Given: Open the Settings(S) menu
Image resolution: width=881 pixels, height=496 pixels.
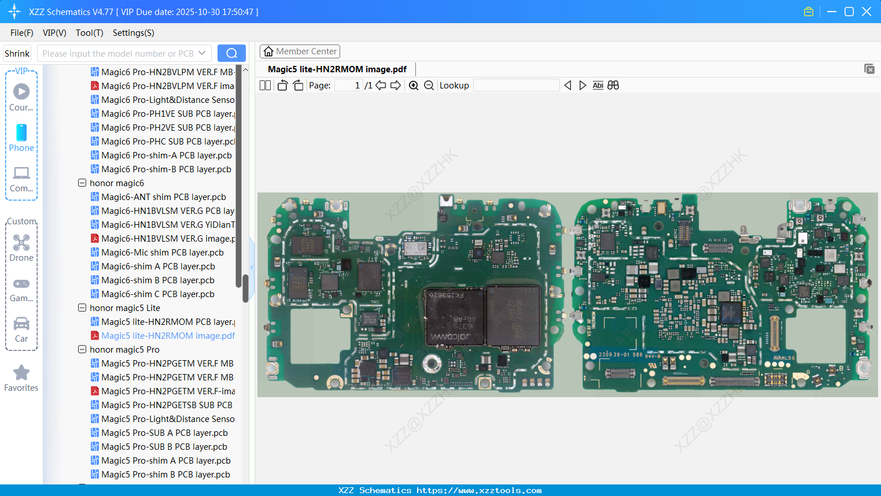Looking at the screenshot, I should tap(134, 33).
